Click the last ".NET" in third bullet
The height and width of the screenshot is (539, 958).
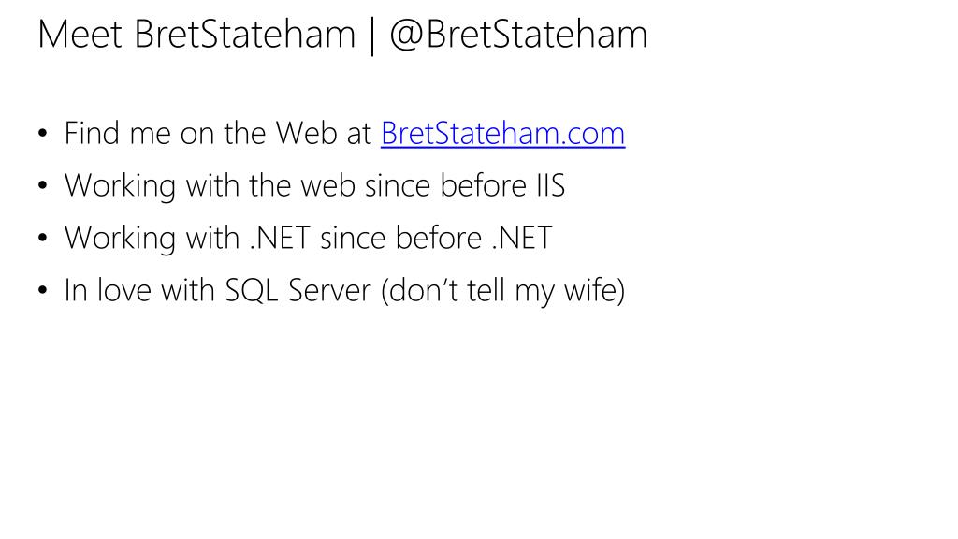coord(522,239)
